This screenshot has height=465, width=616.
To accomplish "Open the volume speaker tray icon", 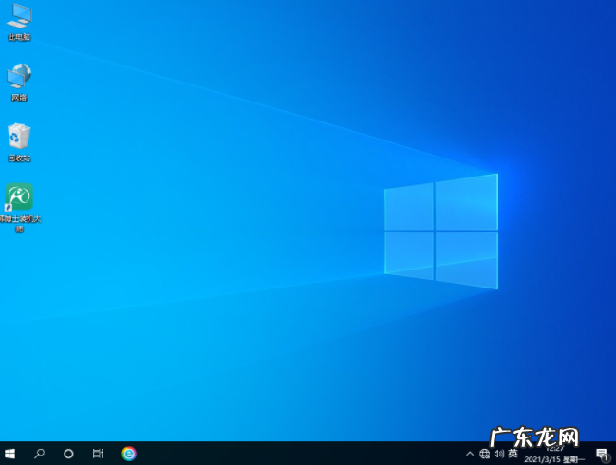I will pos(498,454).
